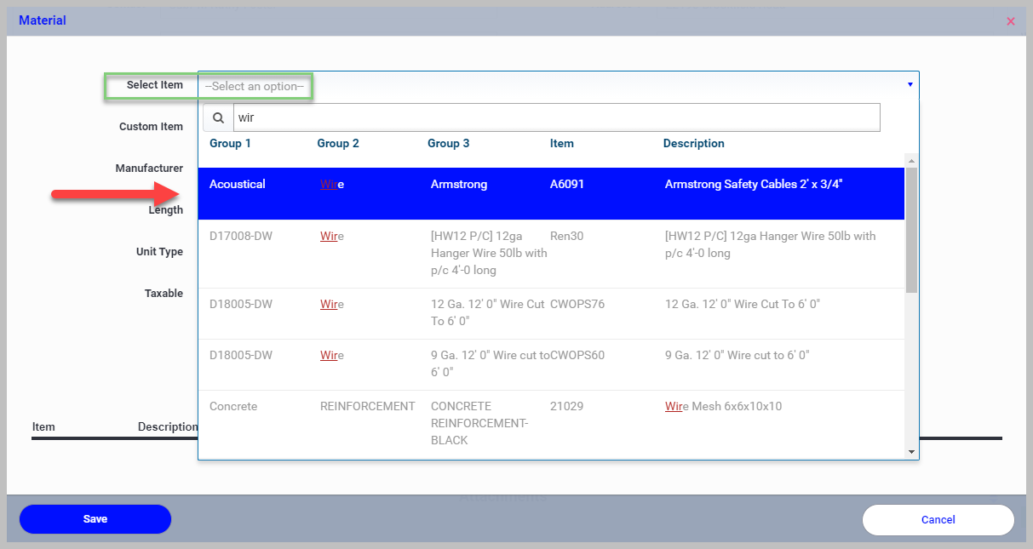
Task: Click the Custom Item label
Action: 151,126
